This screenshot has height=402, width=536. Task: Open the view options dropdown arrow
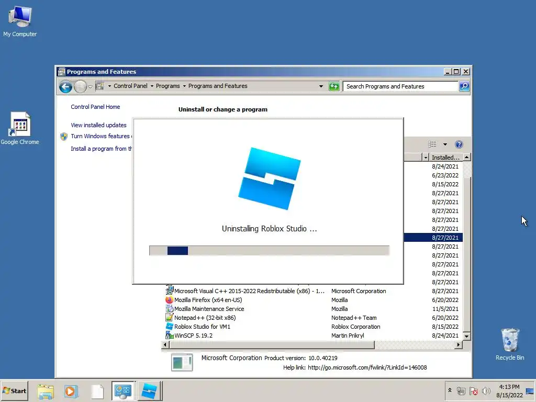pos(445,144)
